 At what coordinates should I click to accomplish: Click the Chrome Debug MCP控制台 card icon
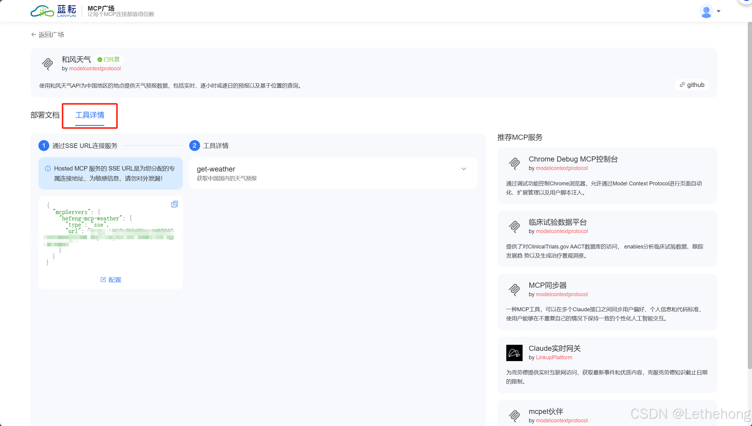pyautogui.click(x=514, y=163)
